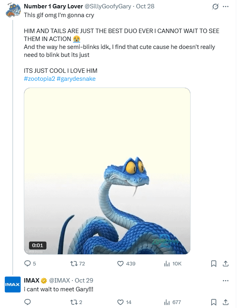Screen dimensions: 239x308
Task: Bookmark the IMAX reply
Action: [214, 302]
